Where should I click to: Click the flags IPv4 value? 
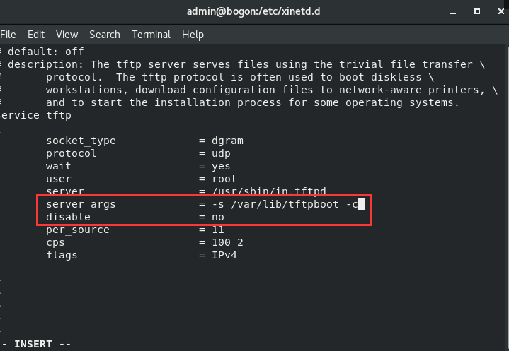click(224, 255)
